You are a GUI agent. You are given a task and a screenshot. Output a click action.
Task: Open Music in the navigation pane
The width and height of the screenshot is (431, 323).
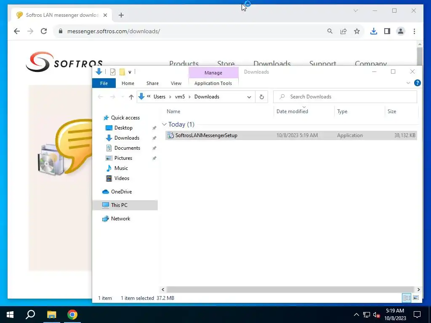(121, 168)
